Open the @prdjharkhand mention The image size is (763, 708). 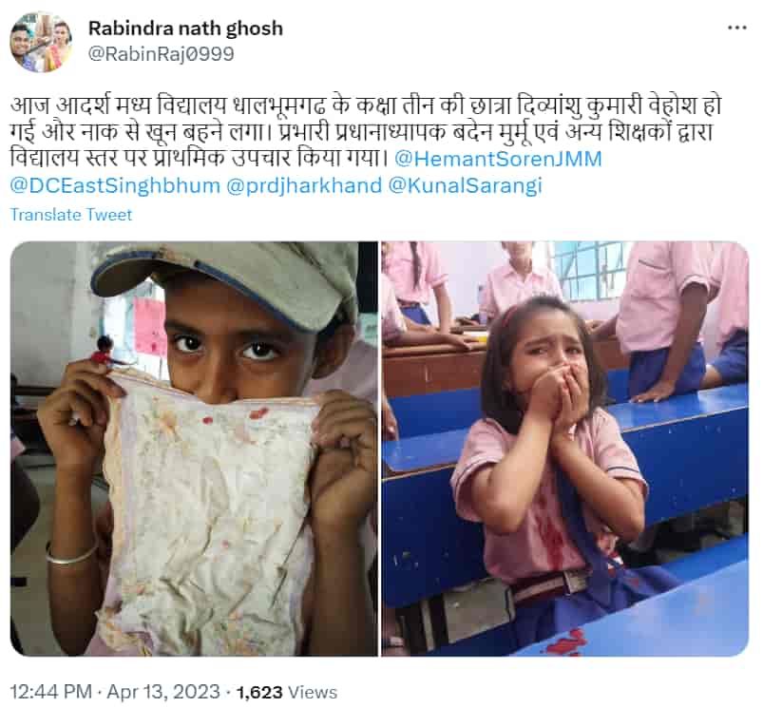(304, 186)
